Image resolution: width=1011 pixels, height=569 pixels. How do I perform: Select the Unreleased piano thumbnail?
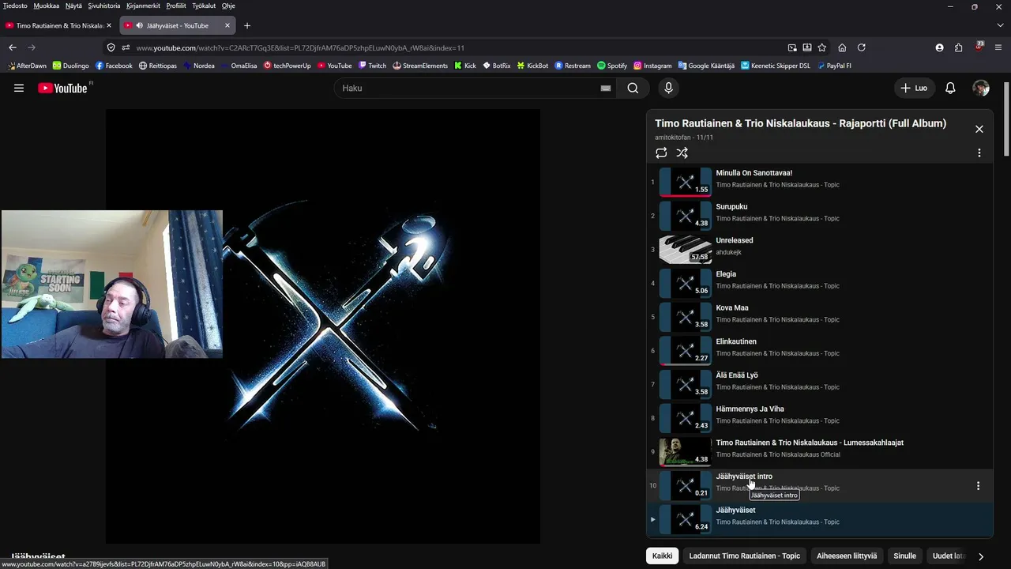(x=686, y=249)
